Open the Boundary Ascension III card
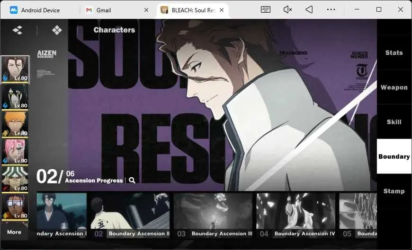The height and width of the screenshot is (250, 412). pos(213,215)
